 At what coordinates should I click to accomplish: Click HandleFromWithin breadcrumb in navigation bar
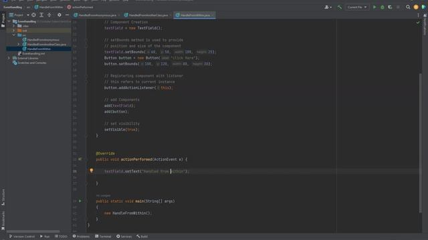[49, 7]
